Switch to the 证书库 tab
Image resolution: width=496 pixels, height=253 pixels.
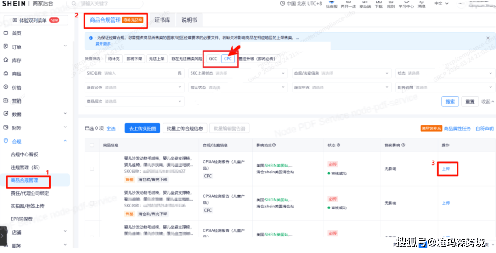coord(162,20)
